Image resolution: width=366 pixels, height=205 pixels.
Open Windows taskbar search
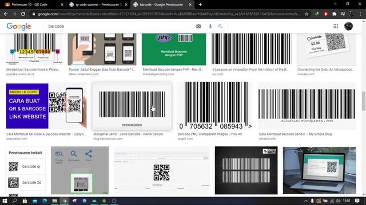pyautogui.click(x=14, y=201)
